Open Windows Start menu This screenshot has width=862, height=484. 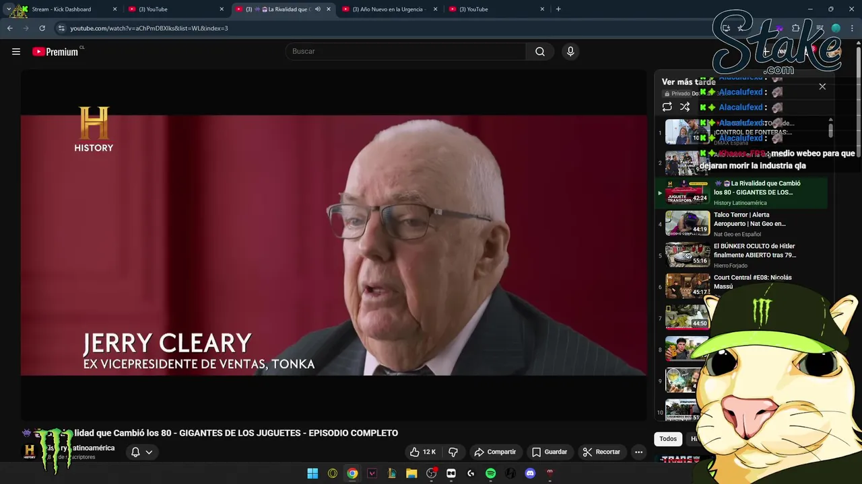tap(312, 473)
